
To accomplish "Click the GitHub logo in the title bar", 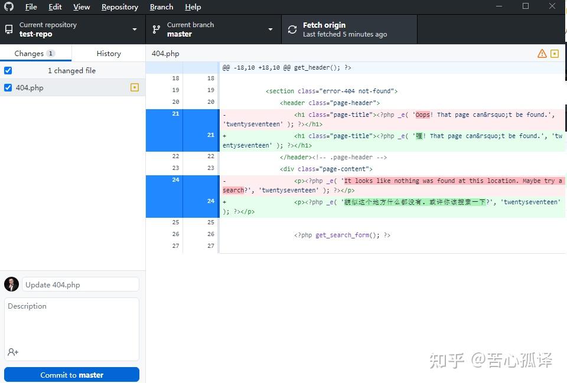I will (8, 6).
